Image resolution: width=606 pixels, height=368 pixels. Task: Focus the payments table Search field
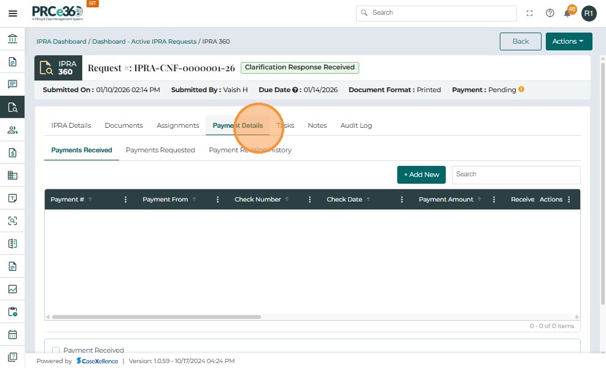(x=516, y=174)
